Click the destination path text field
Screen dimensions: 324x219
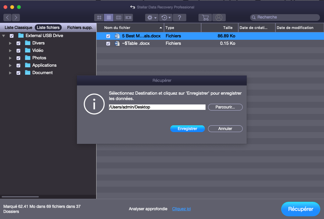[x=157, y=107]
